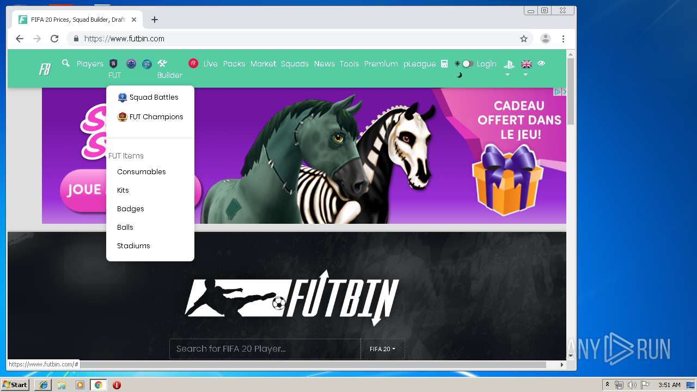
Task: Open the Players menu
Action: 90,64
